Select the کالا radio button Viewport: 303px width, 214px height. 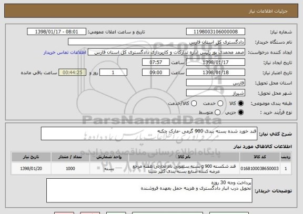point(240,104)
